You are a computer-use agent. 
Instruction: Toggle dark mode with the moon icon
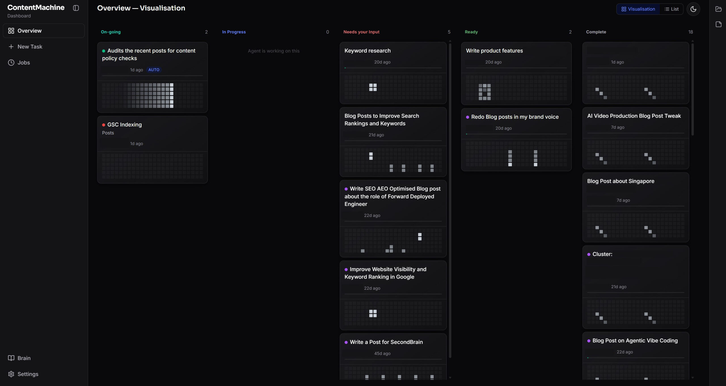693,9
